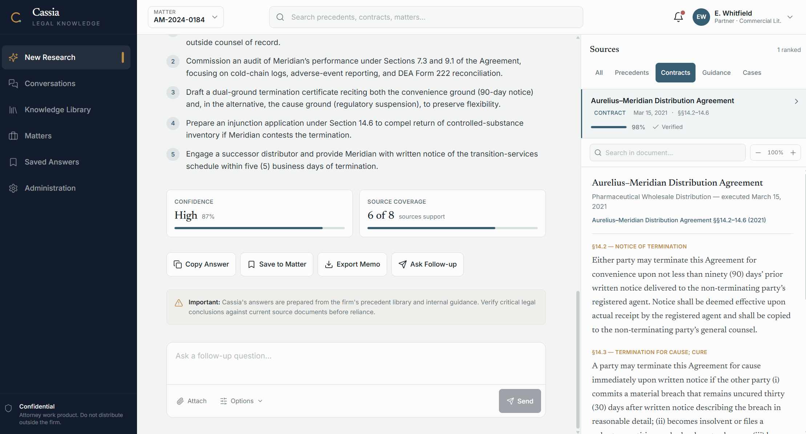The width and height of the screenshot is (806, 434).
Task: Click the follow-up question text box
Action: click(356, 363)
